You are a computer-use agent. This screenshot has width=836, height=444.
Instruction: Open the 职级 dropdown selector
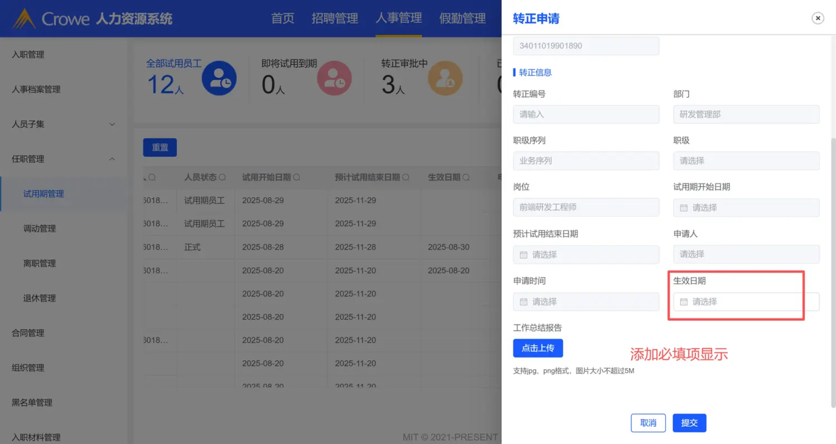[x=746, y=161]
